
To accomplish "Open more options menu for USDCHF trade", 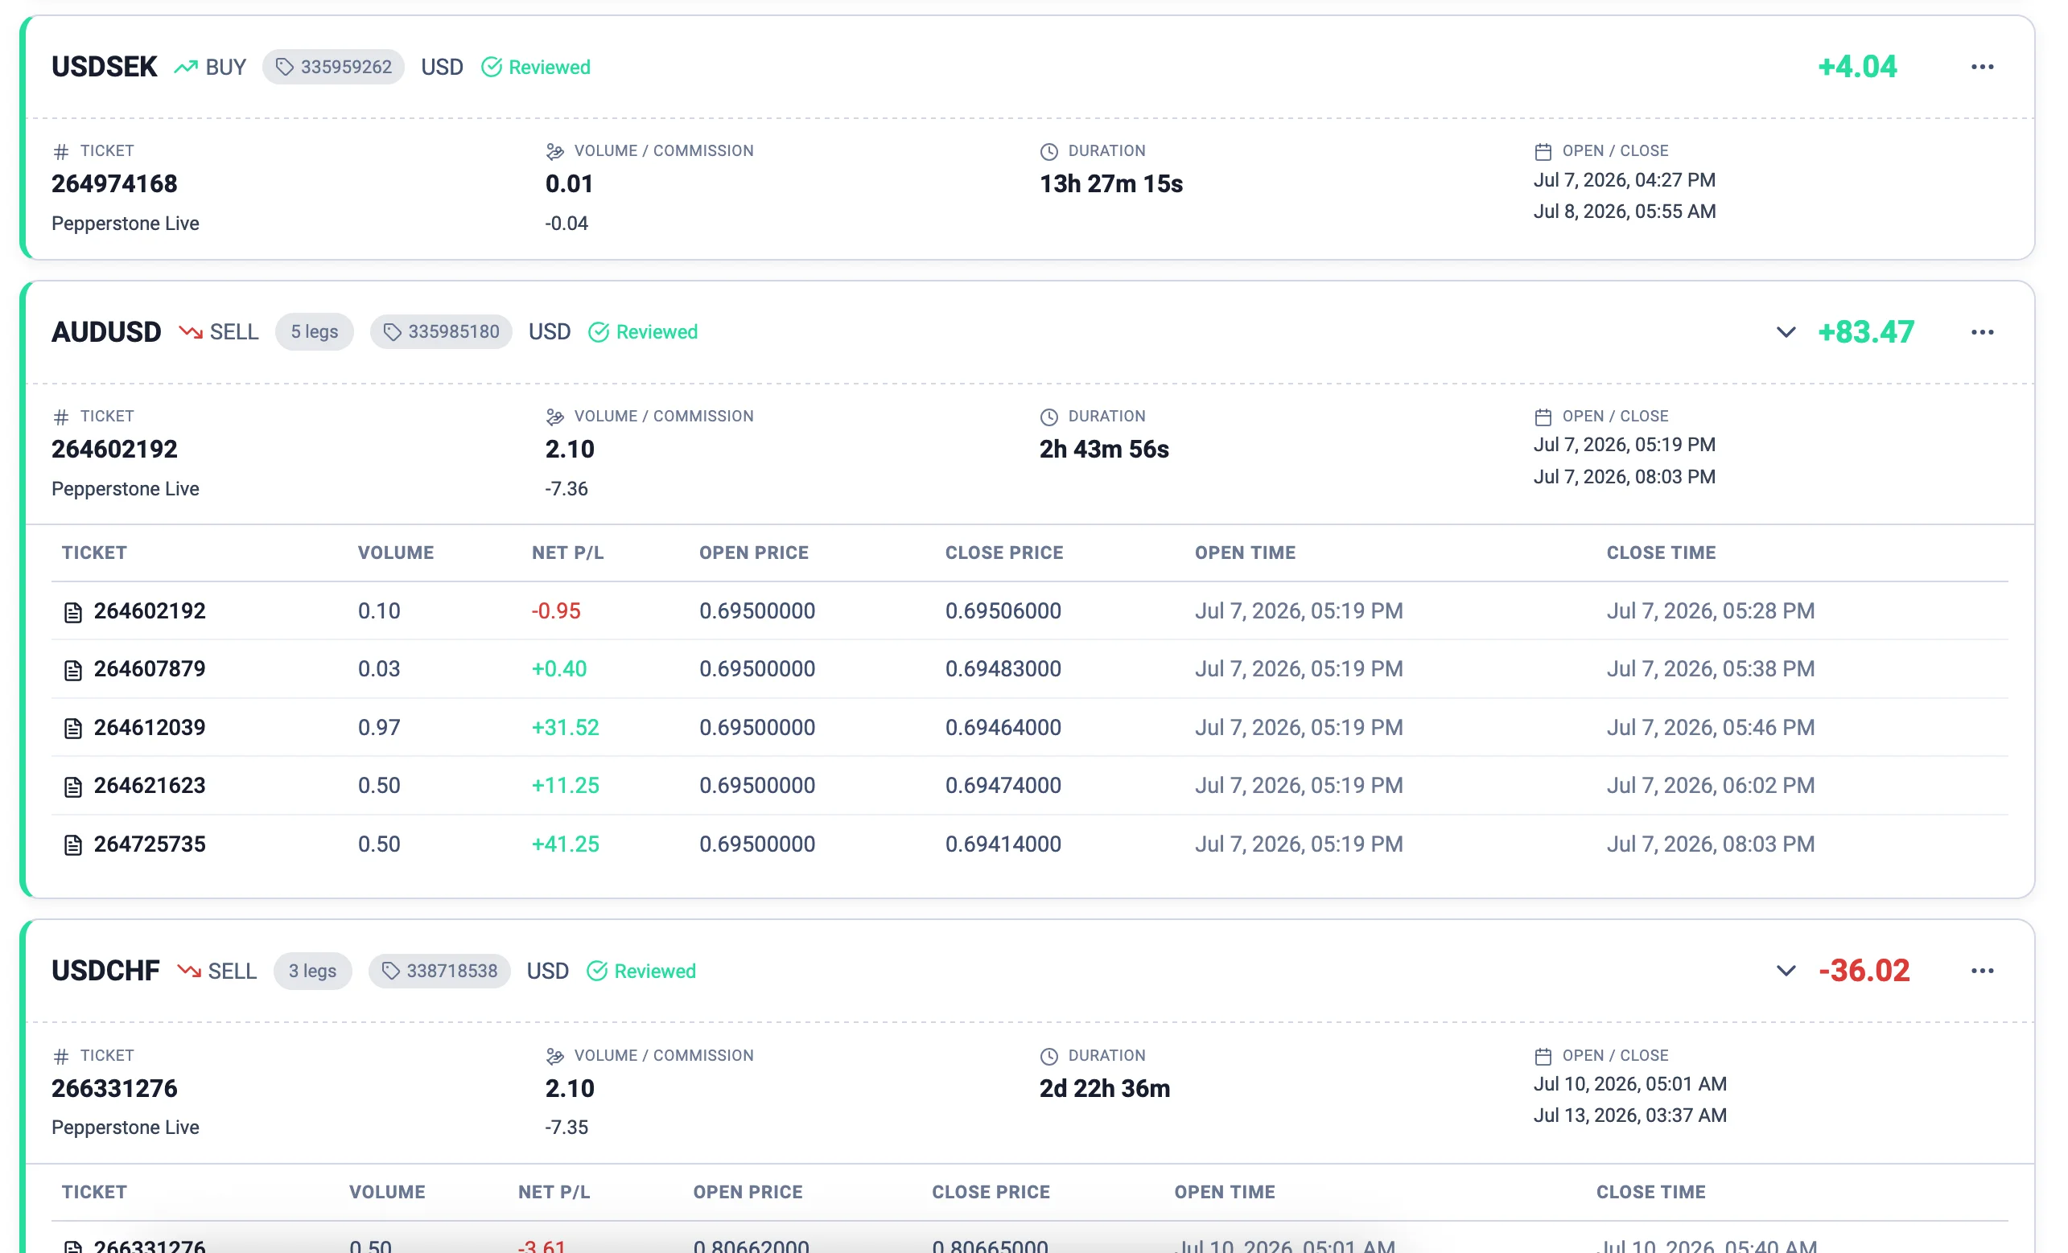I will [x=1982, y=971].
